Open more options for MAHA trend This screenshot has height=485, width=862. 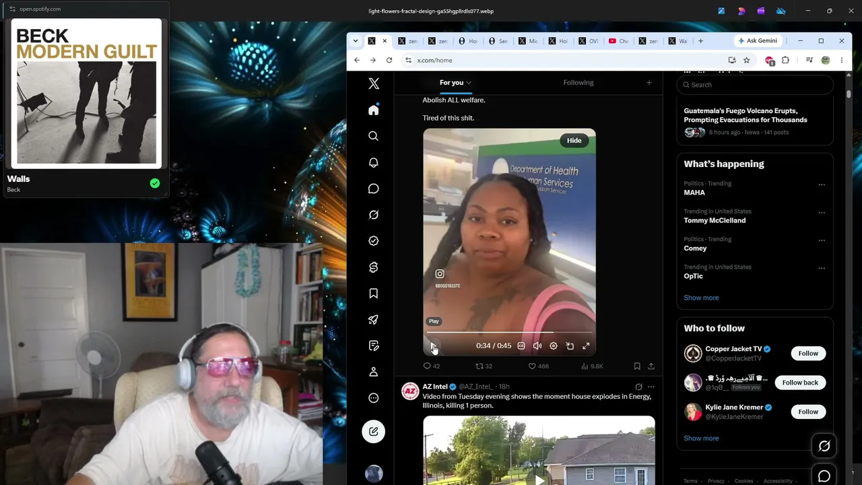(822, 185)
